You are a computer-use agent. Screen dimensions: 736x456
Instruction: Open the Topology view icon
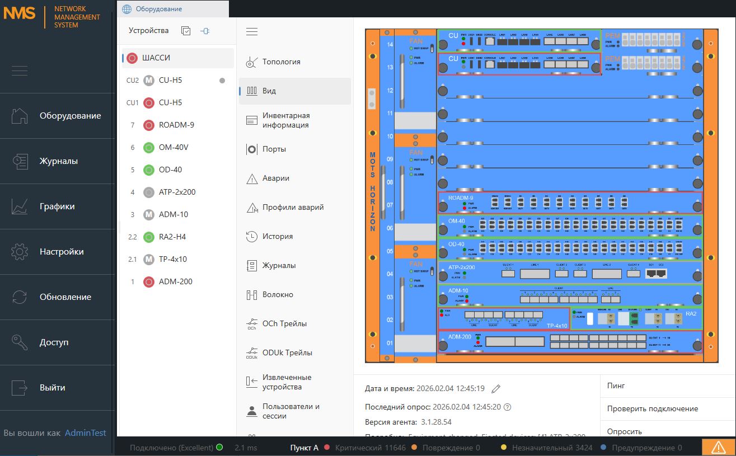pyautogui.click(x=252, y=62)
